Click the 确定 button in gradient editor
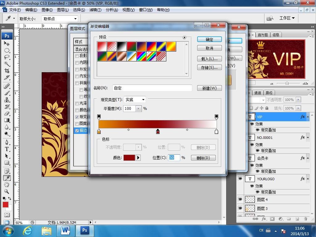Image resolution: width=316 pixels, height=237 pixels. (x=209, y=39)
